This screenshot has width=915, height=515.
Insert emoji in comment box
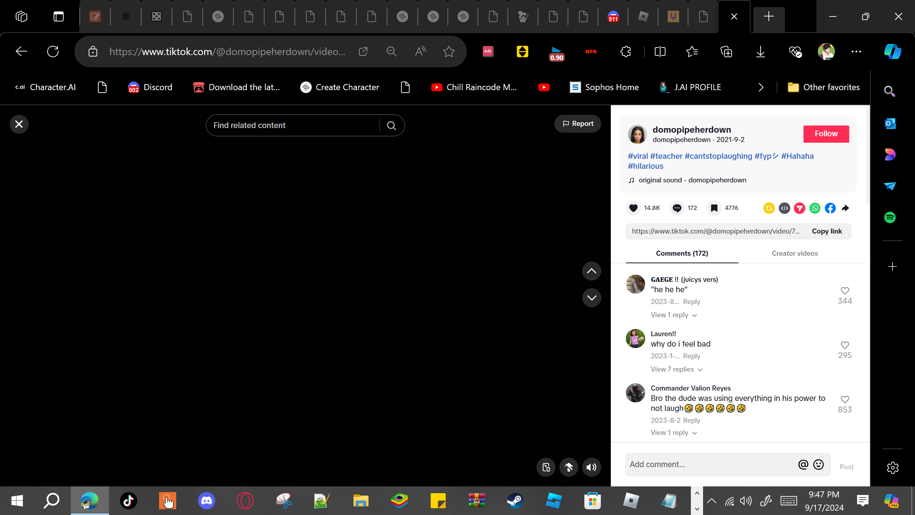click(818, 465)
